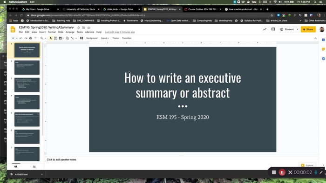Open the Add-ons menu
Image resolution: width=326 pixels, height=183 pixels.
pyautogui.click(x=89, y=32)
